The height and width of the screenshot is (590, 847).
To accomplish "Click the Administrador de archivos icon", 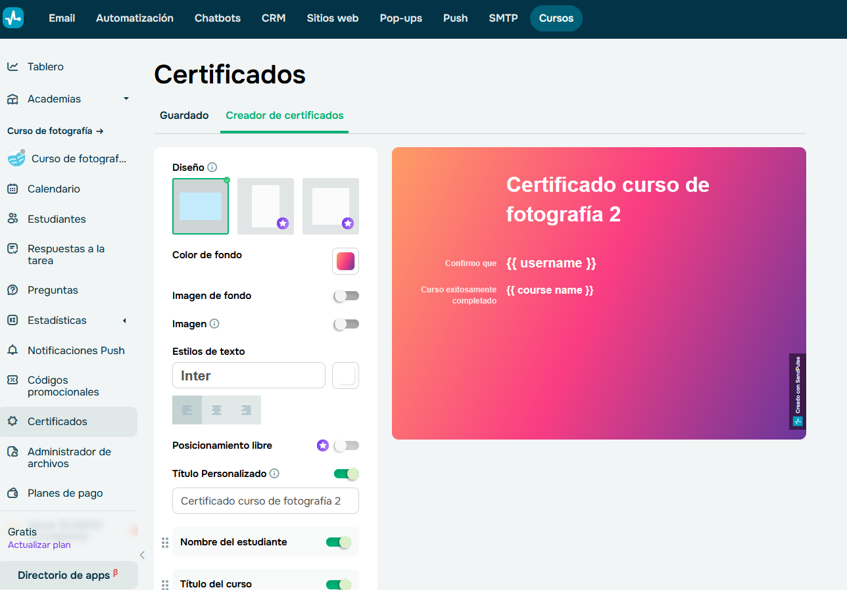I will 12,451.
